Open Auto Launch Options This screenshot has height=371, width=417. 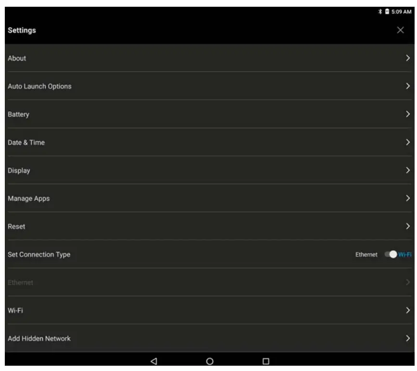(210, 86)
